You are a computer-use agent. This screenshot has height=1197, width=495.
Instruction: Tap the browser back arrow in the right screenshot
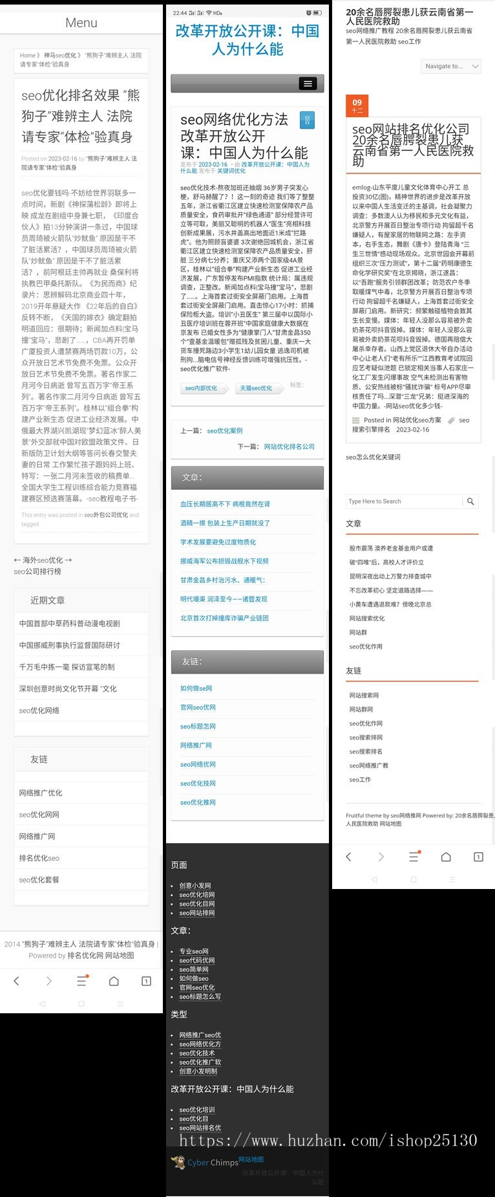tap(348, 857)
